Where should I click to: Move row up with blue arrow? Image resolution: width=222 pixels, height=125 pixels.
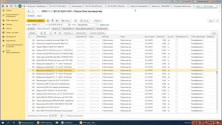tap(41, 33)
